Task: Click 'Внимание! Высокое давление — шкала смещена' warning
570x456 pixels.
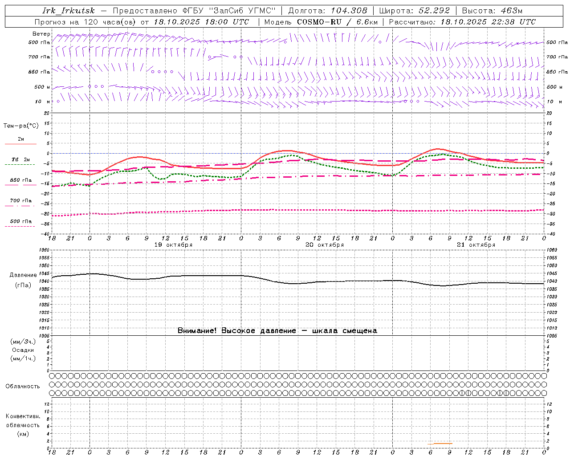Action: 277,331
